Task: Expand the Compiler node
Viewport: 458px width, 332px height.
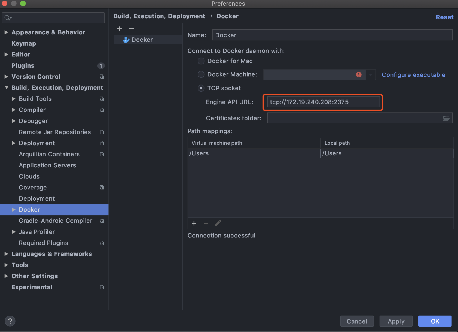Action: pyautogui.click(x=14, y=110)
